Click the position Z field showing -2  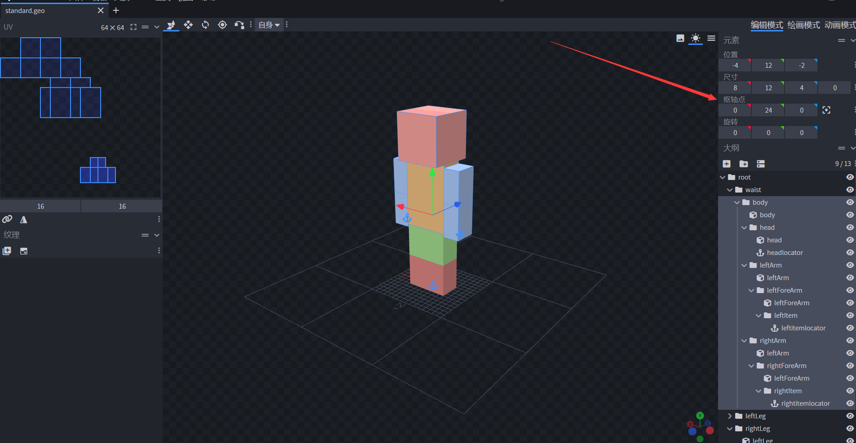click(x=801, y=65)
